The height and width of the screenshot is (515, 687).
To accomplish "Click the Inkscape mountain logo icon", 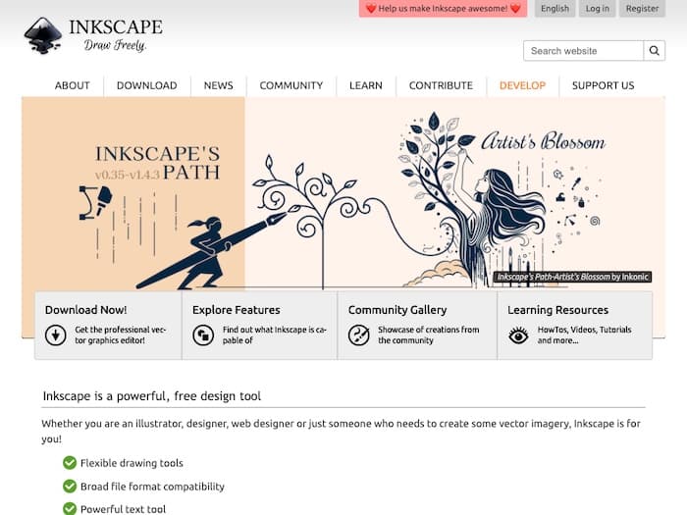I will pos(42,35).
